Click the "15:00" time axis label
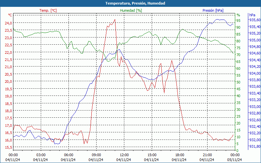261x163 pixels. [x=152, y=155]
